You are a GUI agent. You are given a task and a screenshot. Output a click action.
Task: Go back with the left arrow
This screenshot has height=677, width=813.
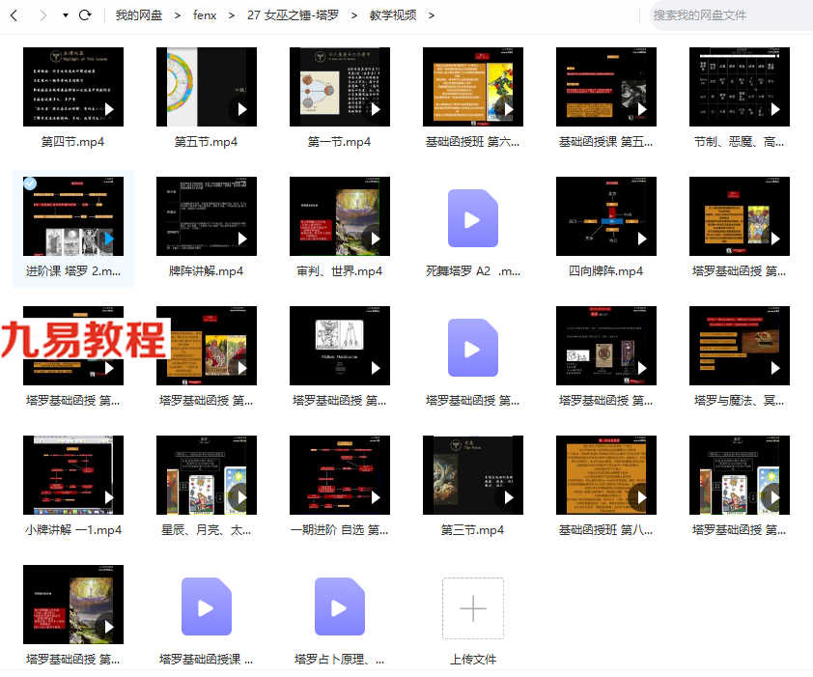coord(14,15)
